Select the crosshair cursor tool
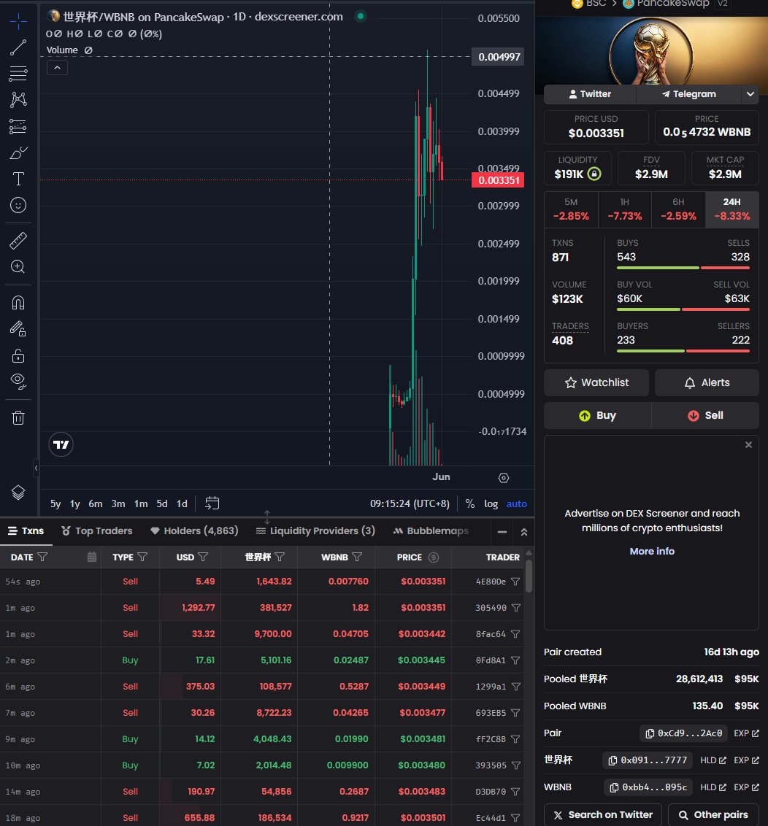 pyautogui.click(x=18, y=21)
